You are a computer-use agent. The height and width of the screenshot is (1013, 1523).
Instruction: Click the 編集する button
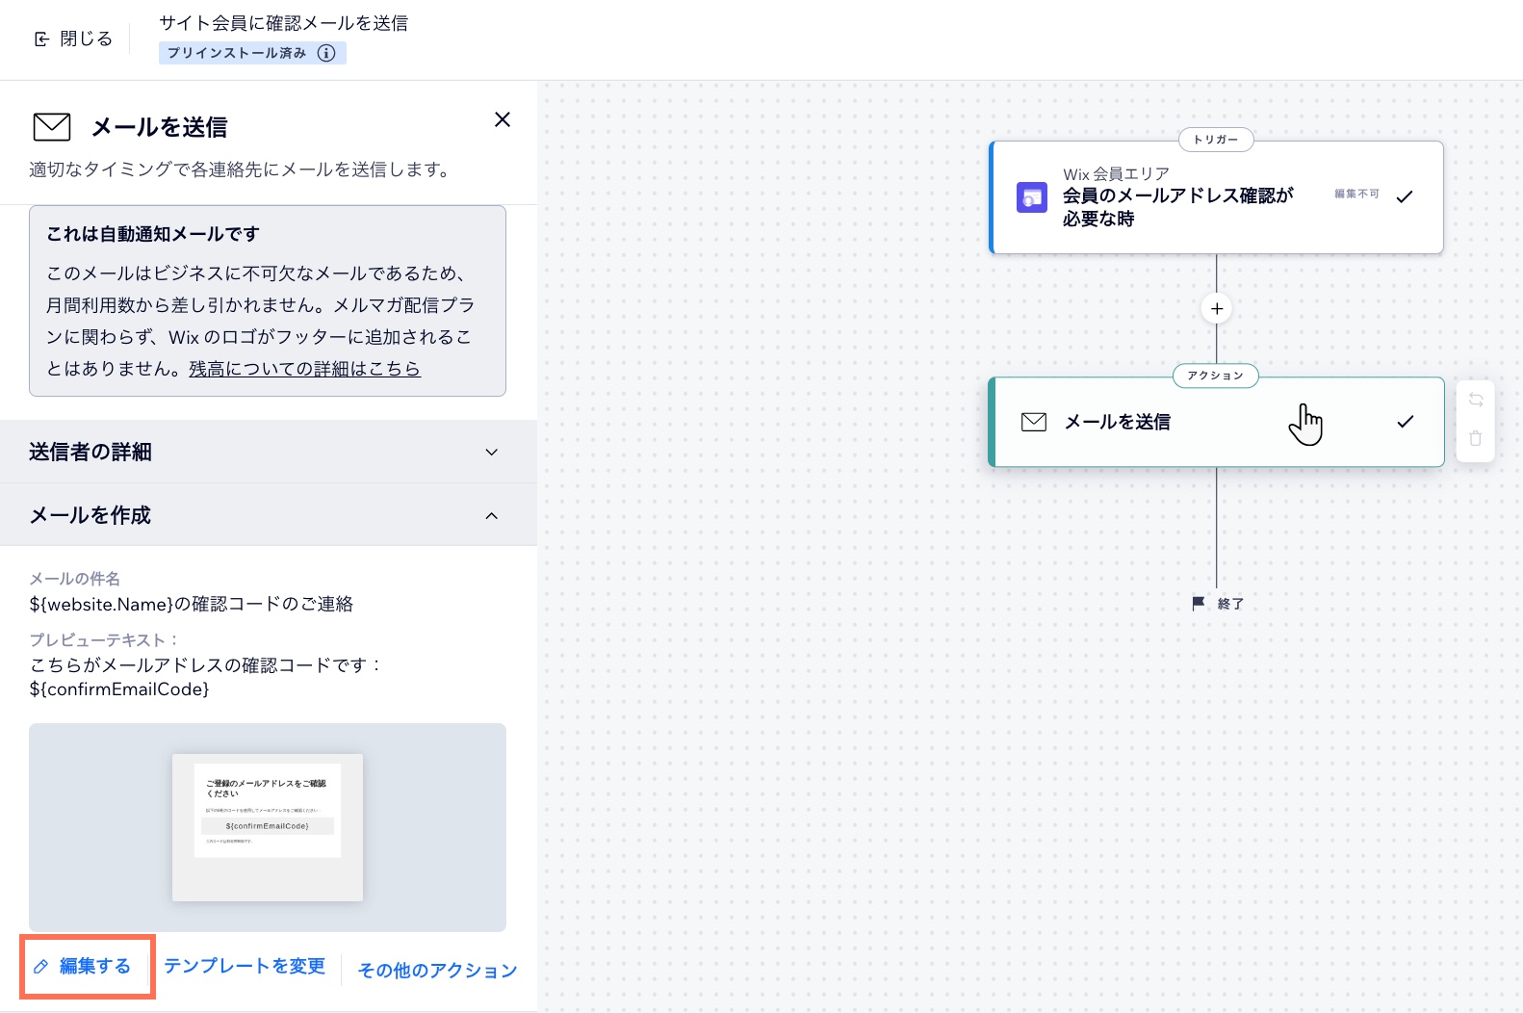coord(87,966)
